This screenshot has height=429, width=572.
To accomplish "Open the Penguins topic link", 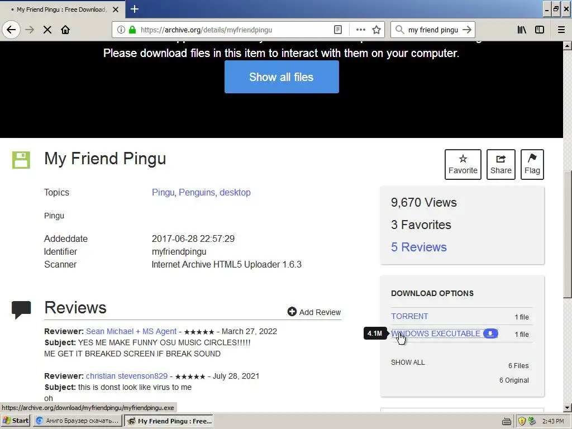I will [x=198, y=192].
